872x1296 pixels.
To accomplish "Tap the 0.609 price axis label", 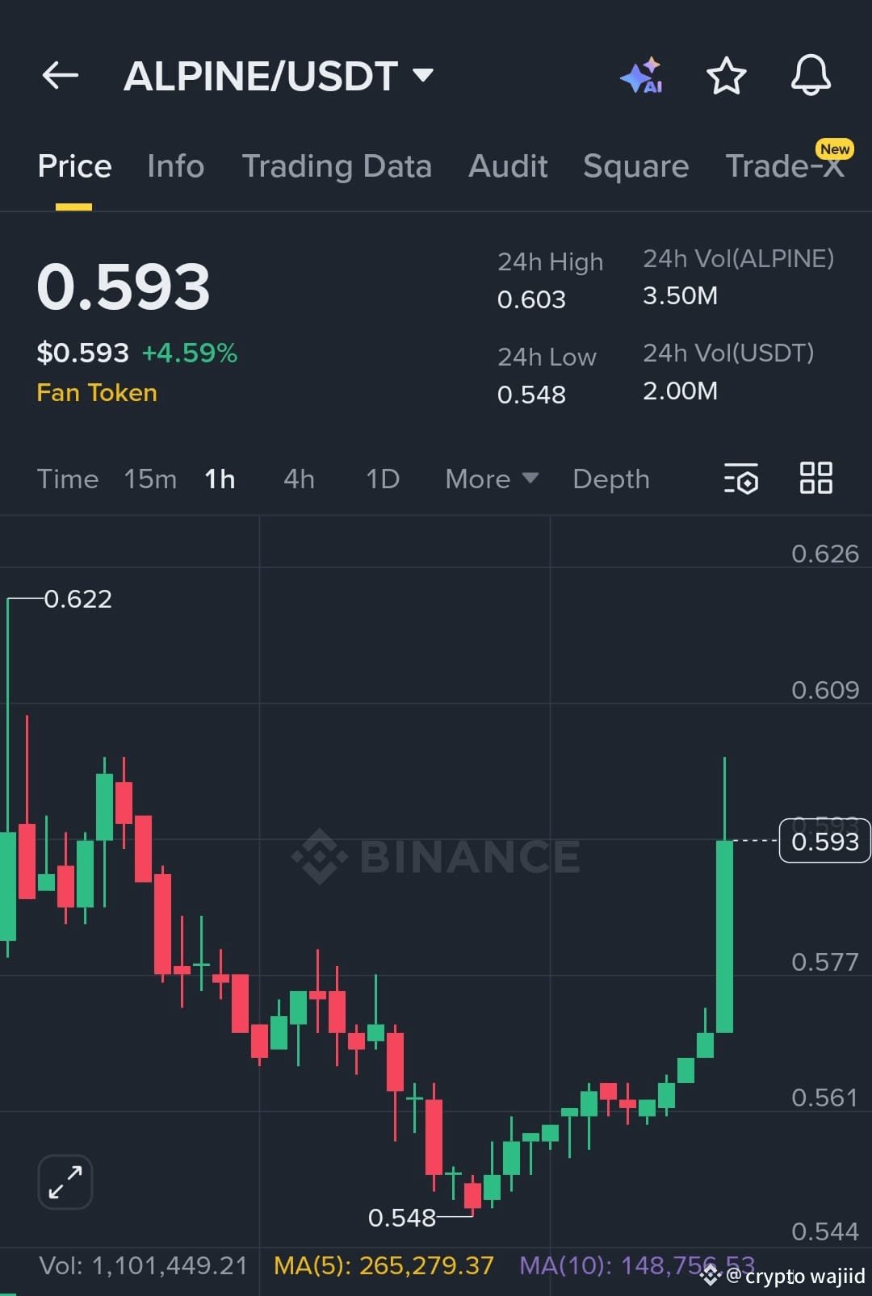I will [x=825, y=690].
